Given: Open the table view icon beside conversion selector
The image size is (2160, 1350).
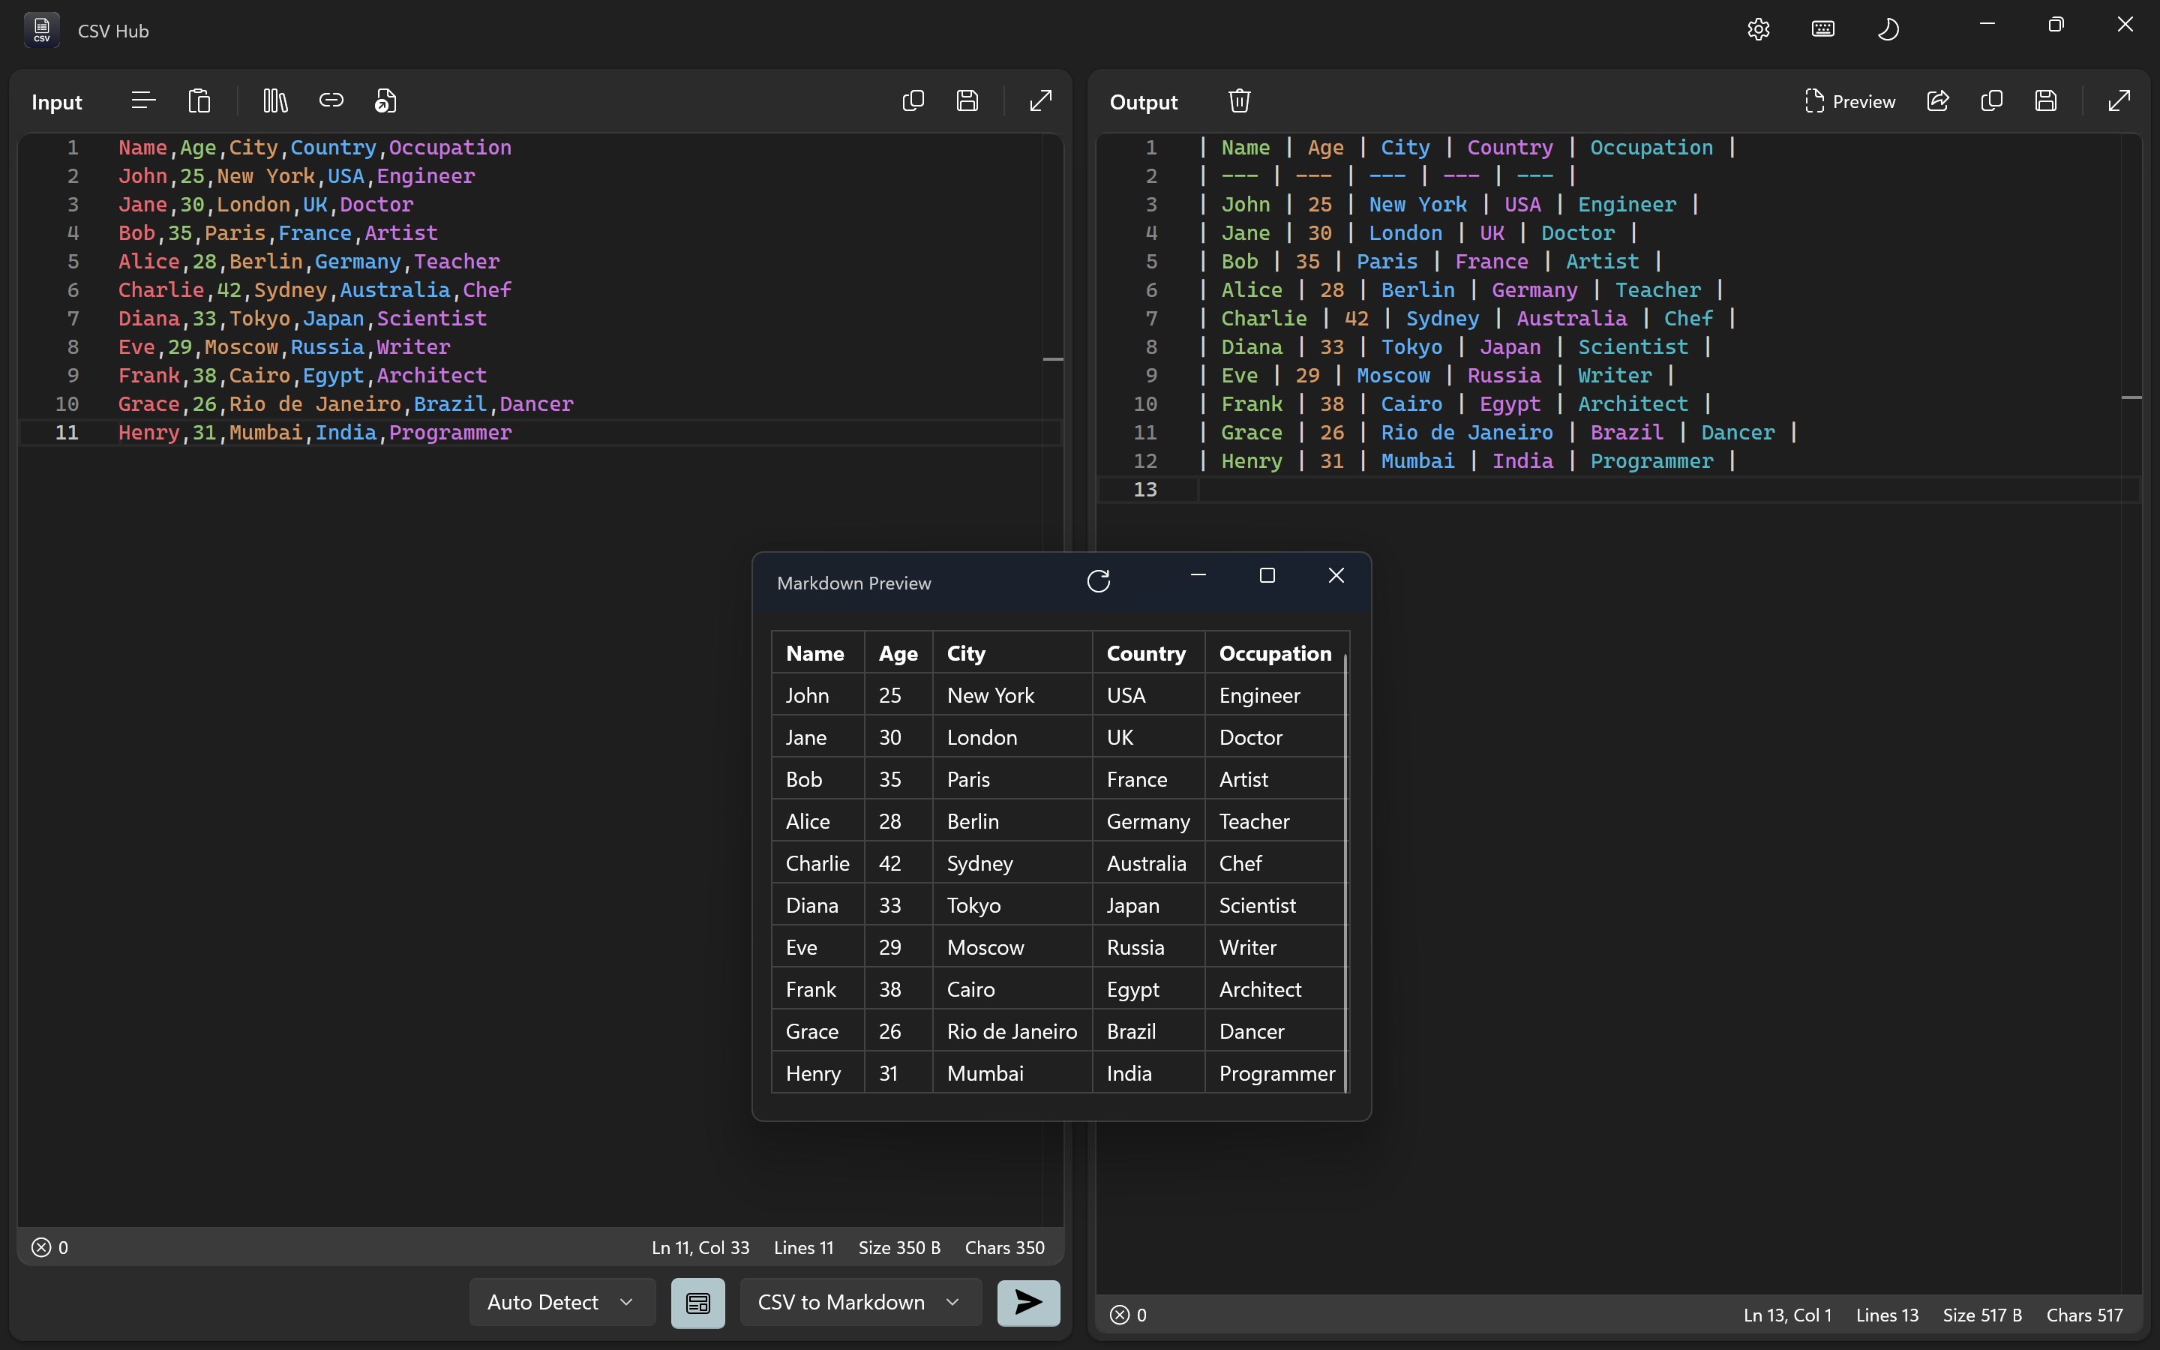Looking at the screenshot, I should (x=698, y=1303).
